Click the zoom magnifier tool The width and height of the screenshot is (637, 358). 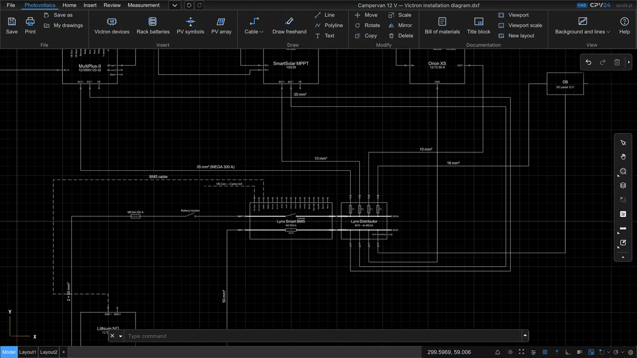(x=623, y=171)
